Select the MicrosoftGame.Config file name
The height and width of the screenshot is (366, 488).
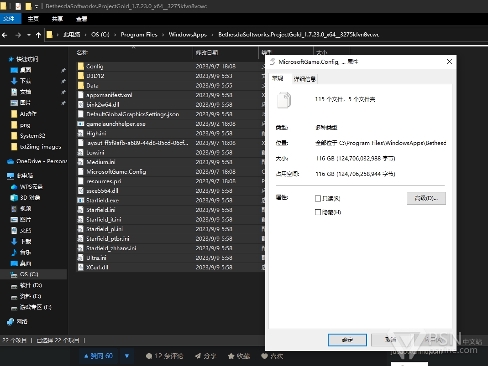116,171
